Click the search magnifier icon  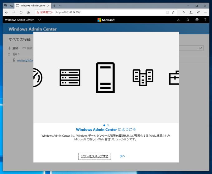pyautogui.click(x=200, y=48)
